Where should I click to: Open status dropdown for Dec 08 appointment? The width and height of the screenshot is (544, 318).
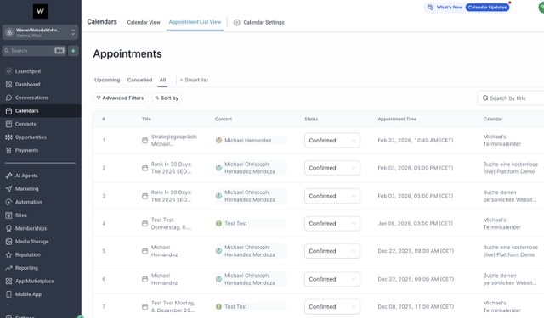[x=332, y=307]
